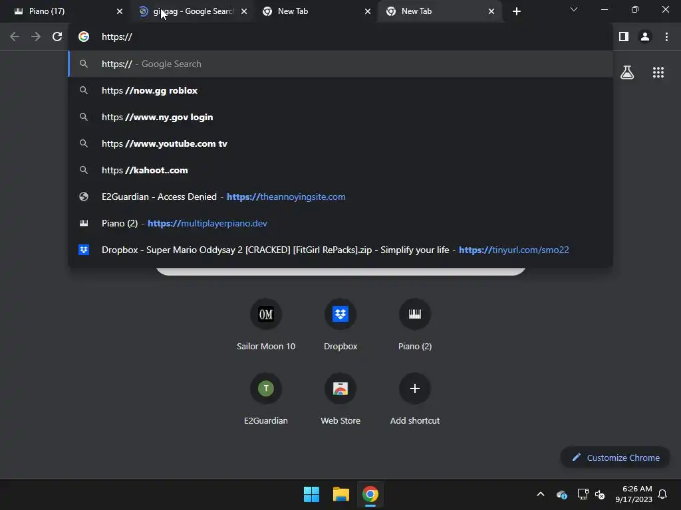681x510 pixels.
Task: Click the Add shortcut plus button
Action: [x=415, y=388]
